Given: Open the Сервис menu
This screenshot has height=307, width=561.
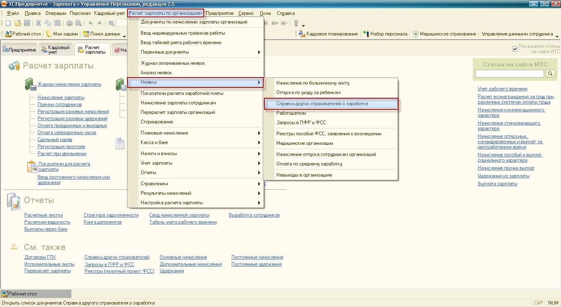Looking at the screenshot, I should point(246,13).
